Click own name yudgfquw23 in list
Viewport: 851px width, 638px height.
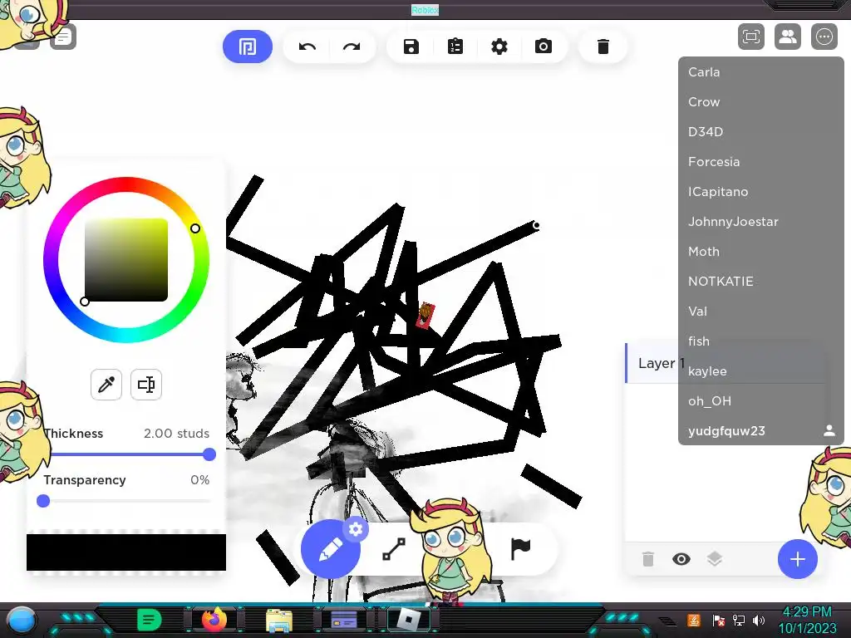760,431
